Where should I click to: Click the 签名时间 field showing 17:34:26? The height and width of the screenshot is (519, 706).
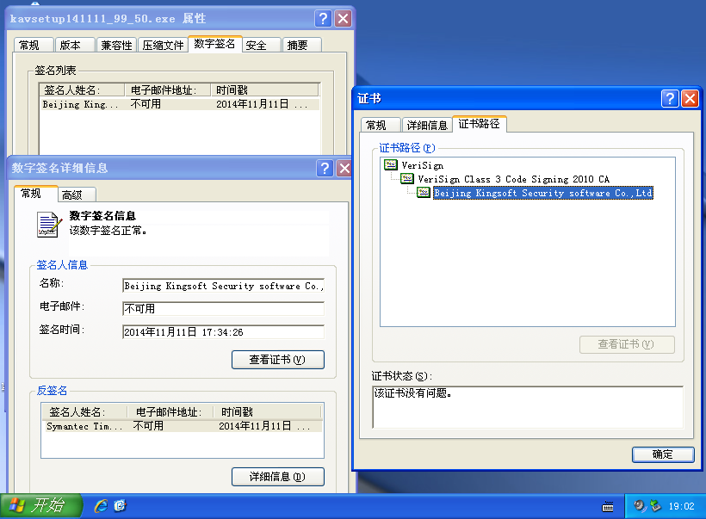point(223,332)
